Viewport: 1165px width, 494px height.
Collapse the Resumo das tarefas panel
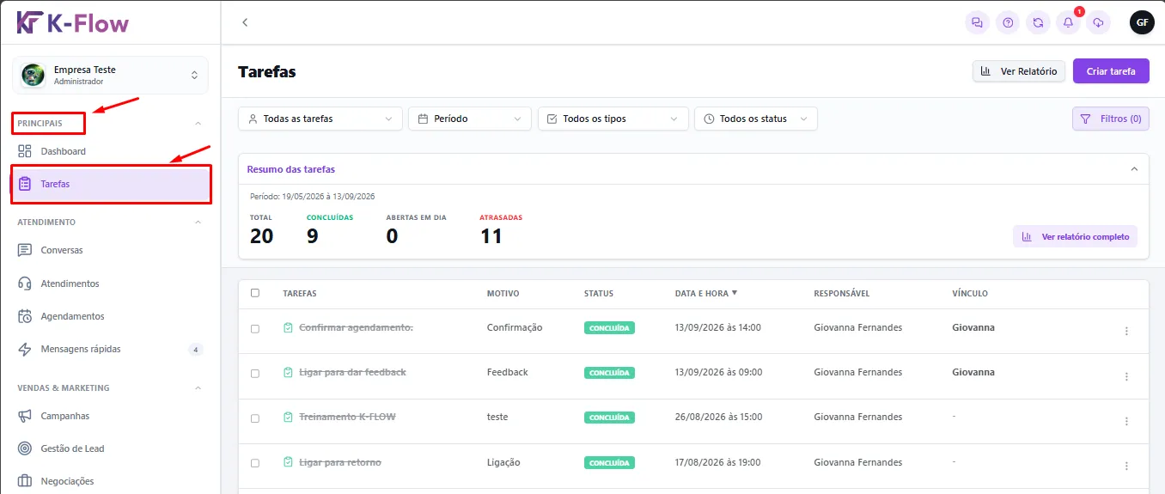tap(1134, 169)
